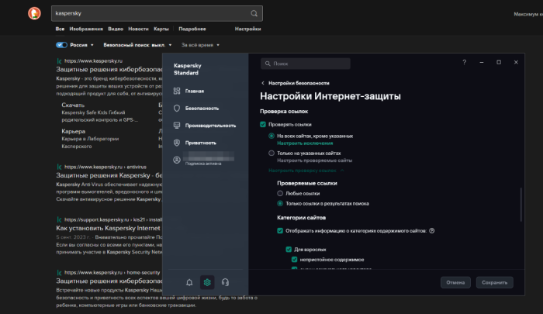Uncheck Отображать информацию о категориях checkbox

(280, 231)
